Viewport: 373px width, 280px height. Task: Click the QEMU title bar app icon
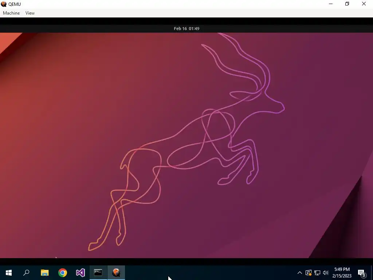pos(4,4)
